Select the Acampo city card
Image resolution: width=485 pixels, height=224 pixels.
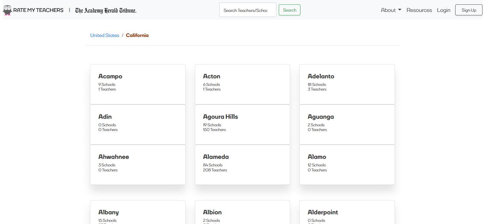point(138,84)
